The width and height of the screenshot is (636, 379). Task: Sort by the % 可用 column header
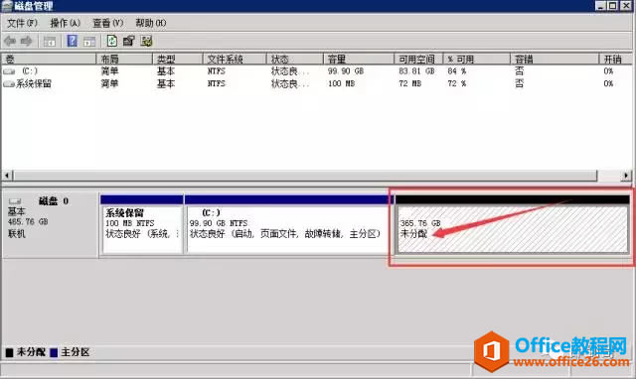477,60
